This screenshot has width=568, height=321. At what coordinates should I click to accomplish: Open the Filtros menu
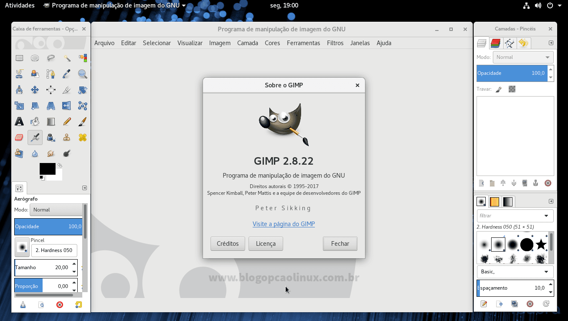pos(335,43)
